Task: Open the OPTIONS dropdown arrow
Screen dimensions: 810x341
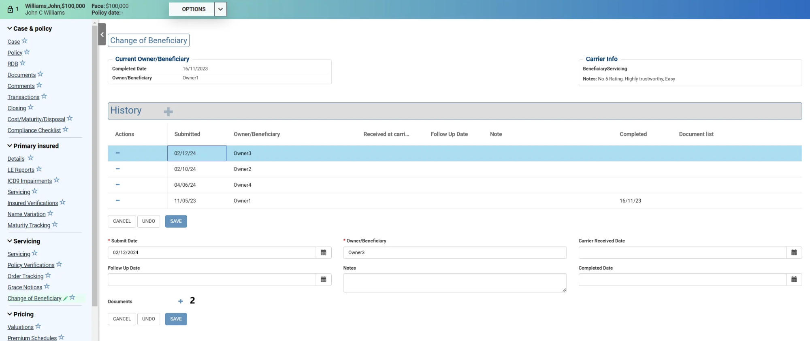Action: 220,9
